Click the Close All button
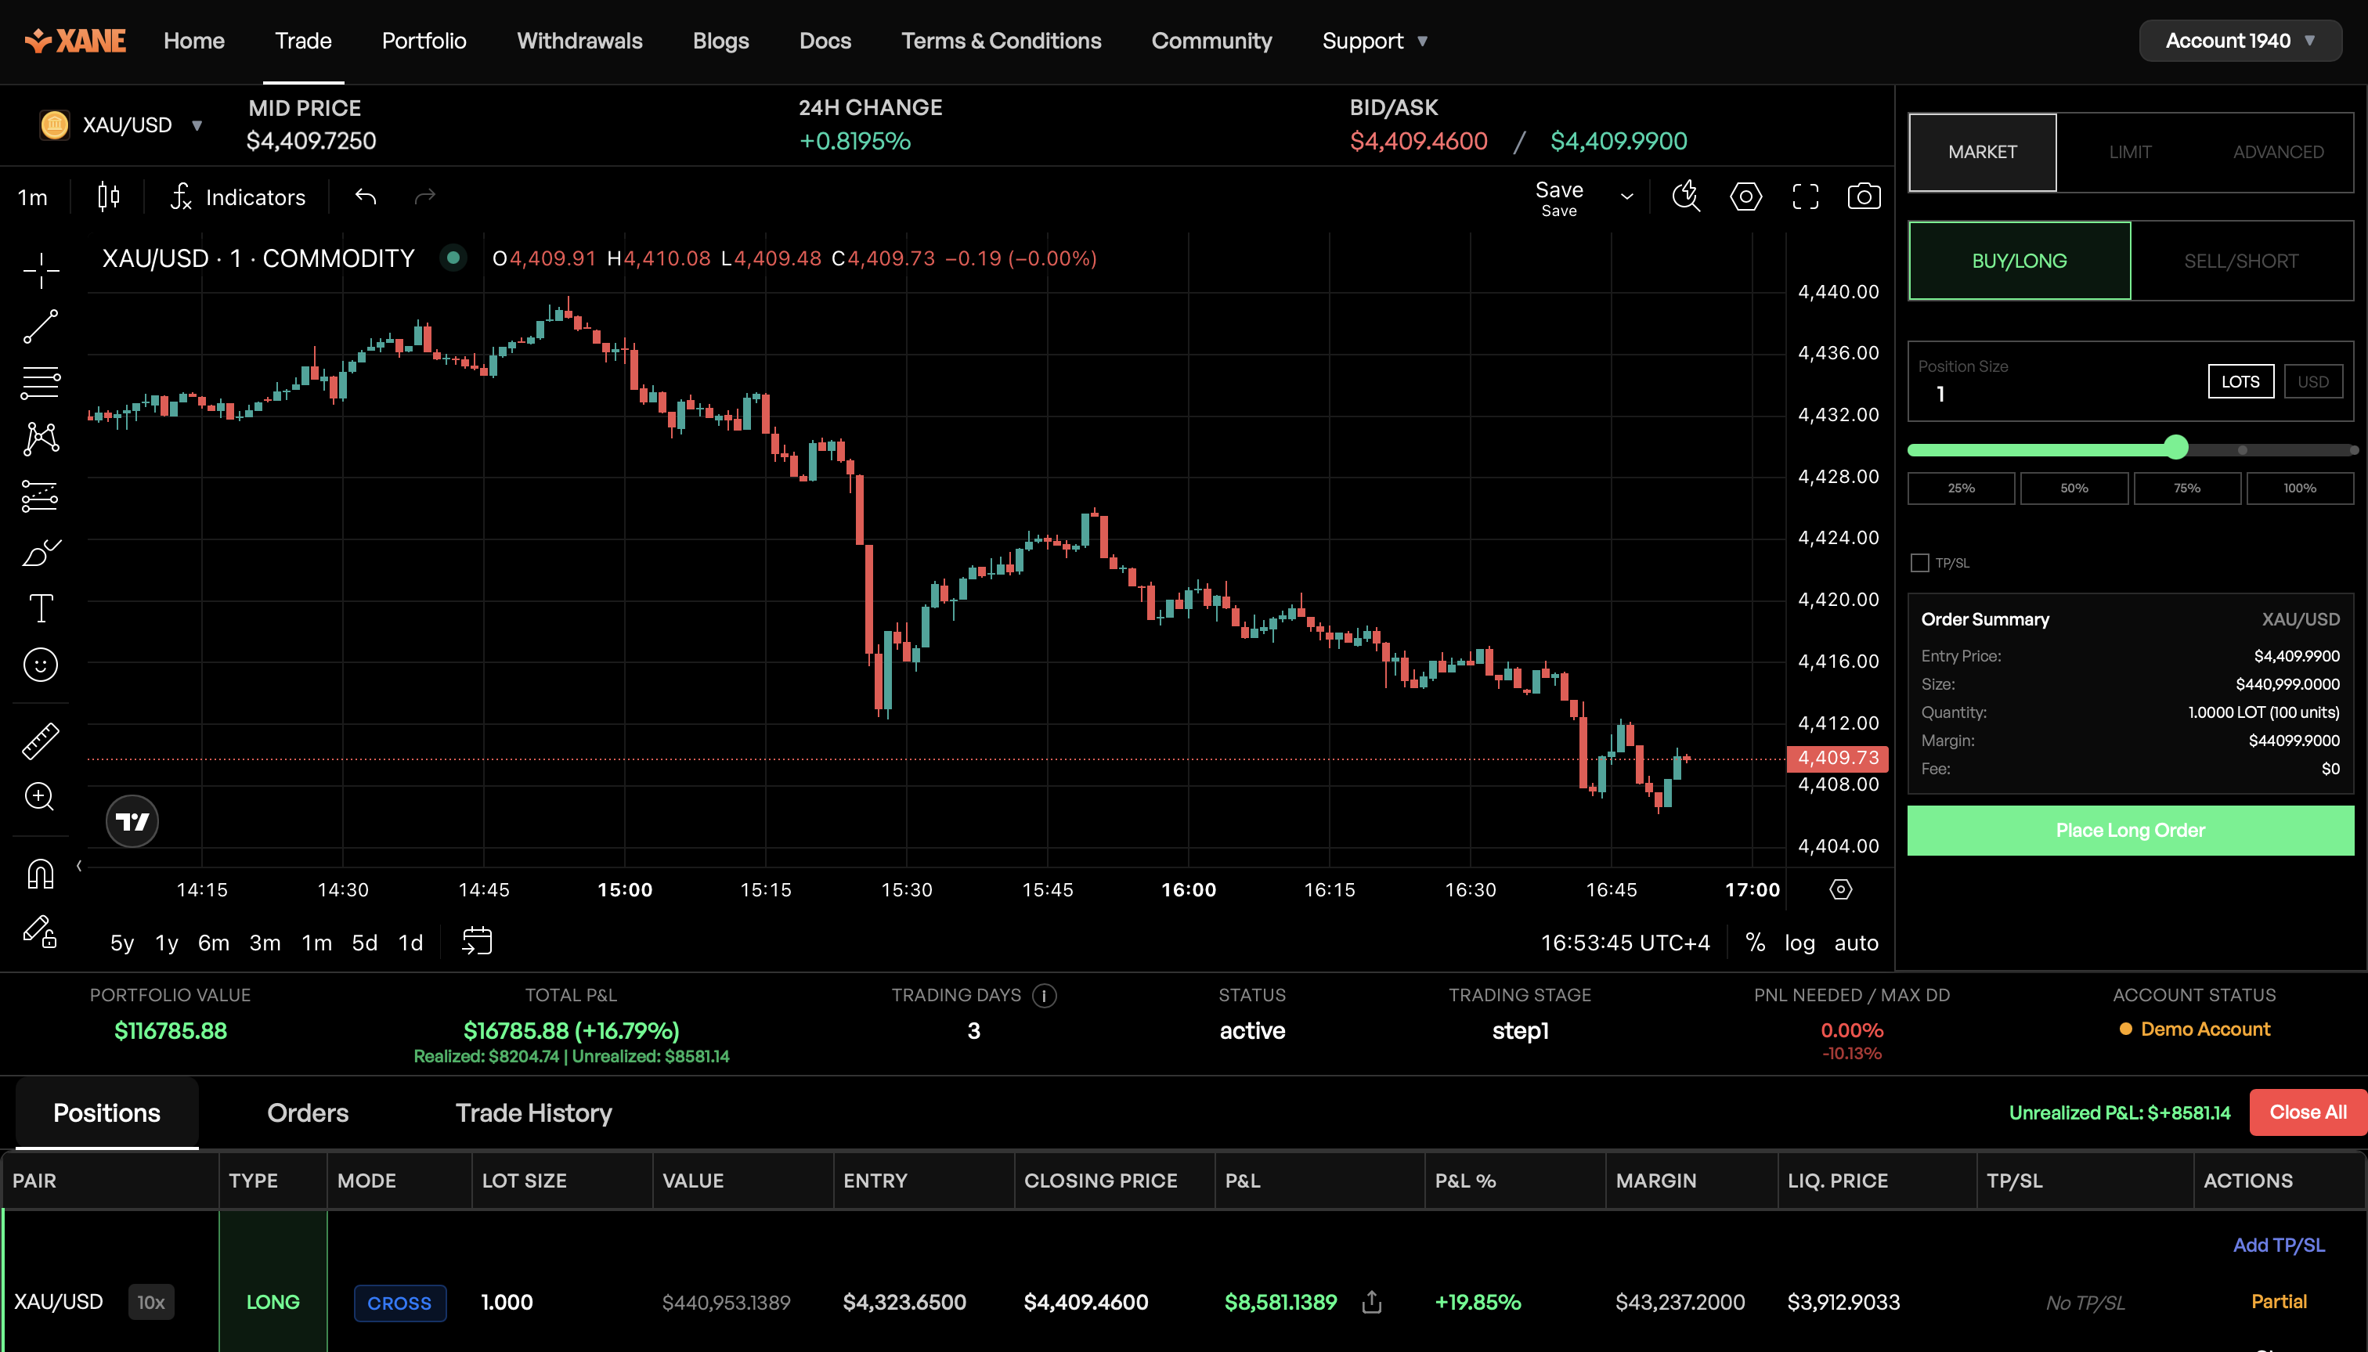The image size is (2368, 1352). 2307,1112
